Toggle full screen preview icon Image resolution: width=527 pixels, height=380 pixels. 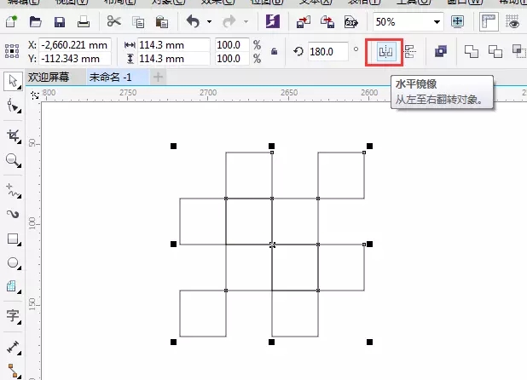pyautogui.click(x=457, y=21)
